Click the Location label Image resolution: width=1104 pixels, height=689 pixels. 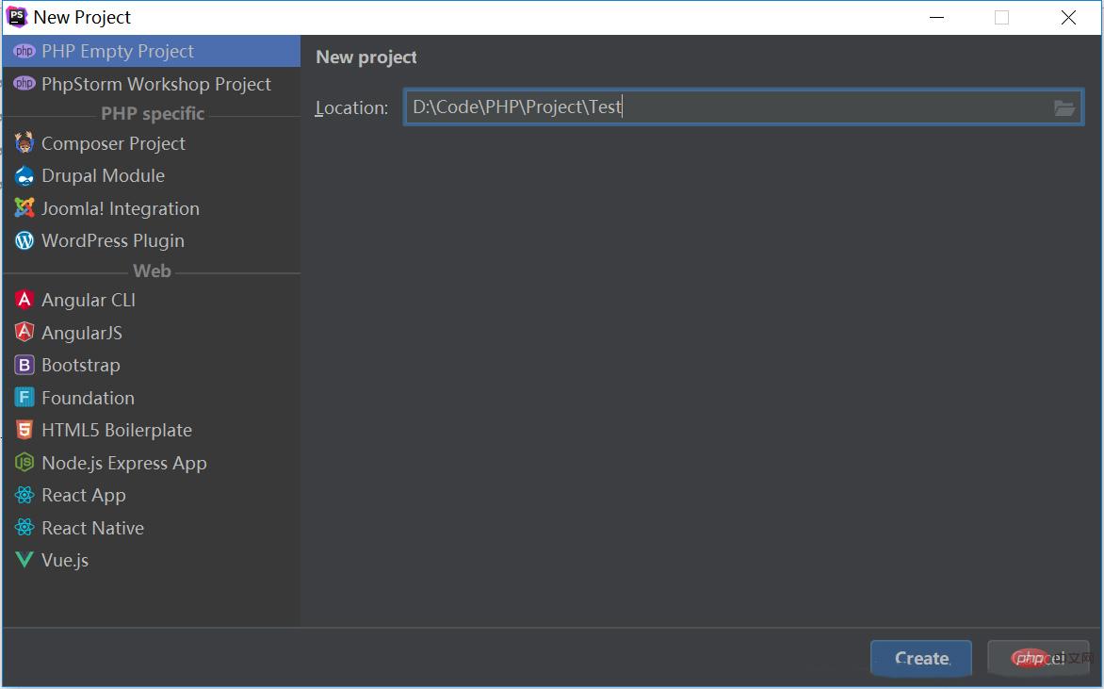point(351,107)
